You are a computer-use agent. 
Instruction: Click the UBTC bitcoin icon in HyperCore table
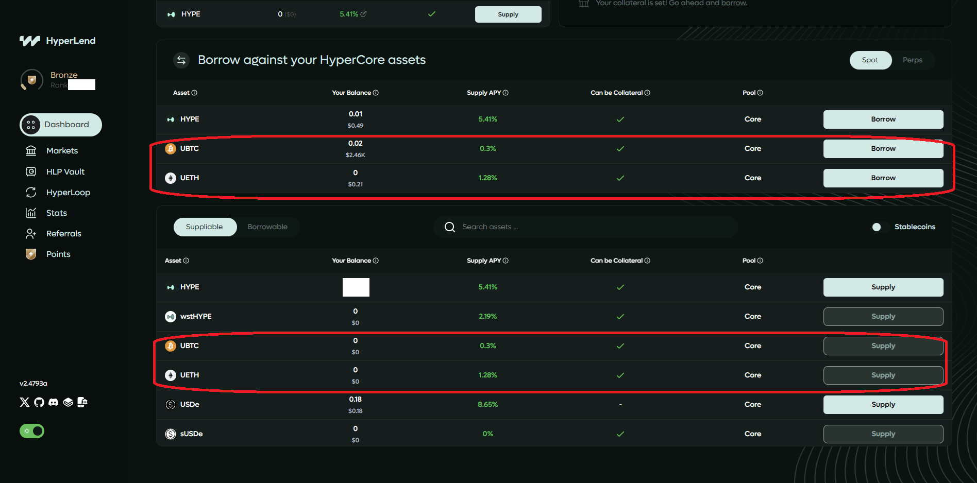[171, 149]
